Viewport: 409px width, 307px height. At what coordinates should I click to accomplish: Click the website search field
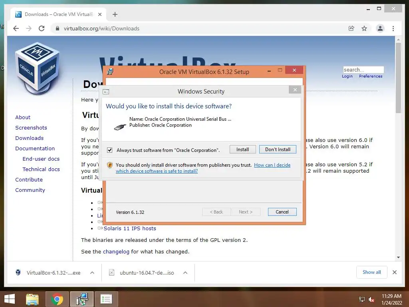point(363,70)
